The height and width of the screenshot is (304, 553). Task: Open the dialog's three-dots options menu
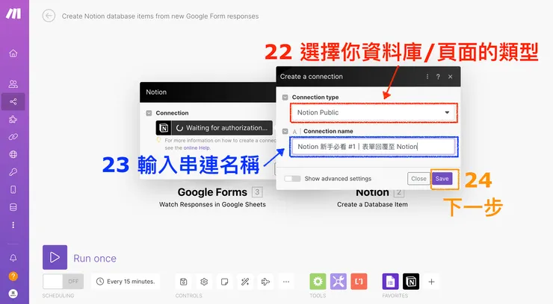pyautogui.click(x=427, y=76)
